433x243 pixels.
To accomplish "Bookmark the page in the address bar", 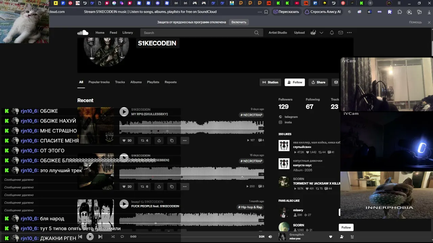I will pyautogui.click(x=266, y=12).
